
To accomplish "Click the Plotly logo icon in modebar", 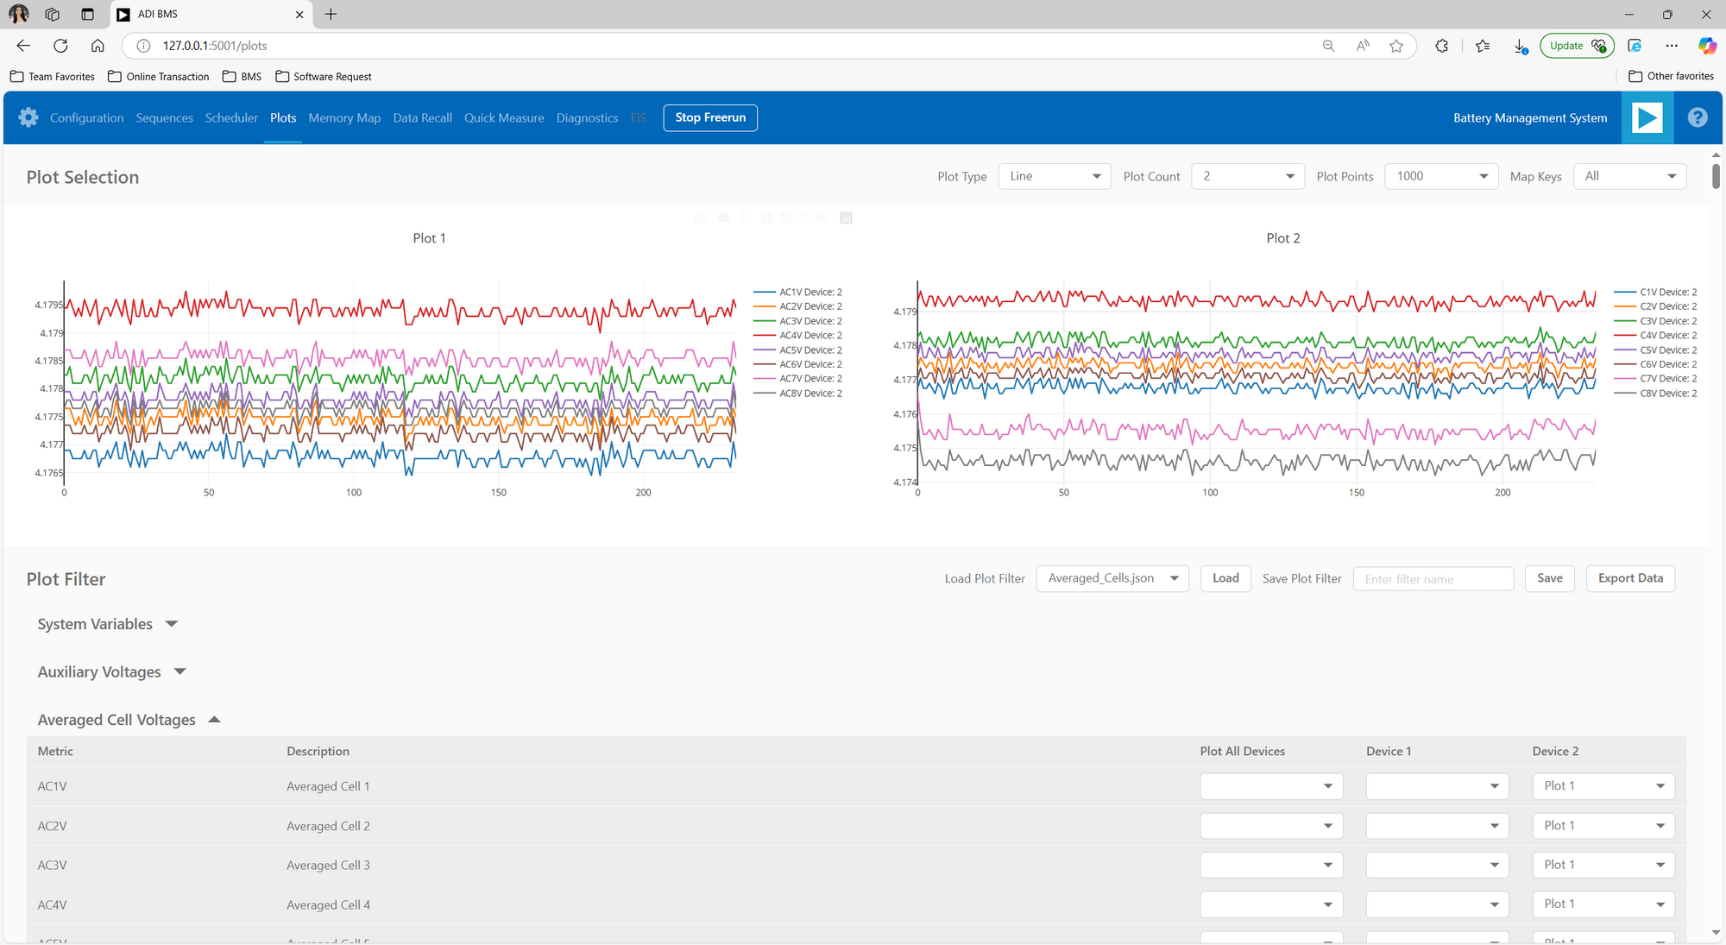I will (x=846, y=217).
